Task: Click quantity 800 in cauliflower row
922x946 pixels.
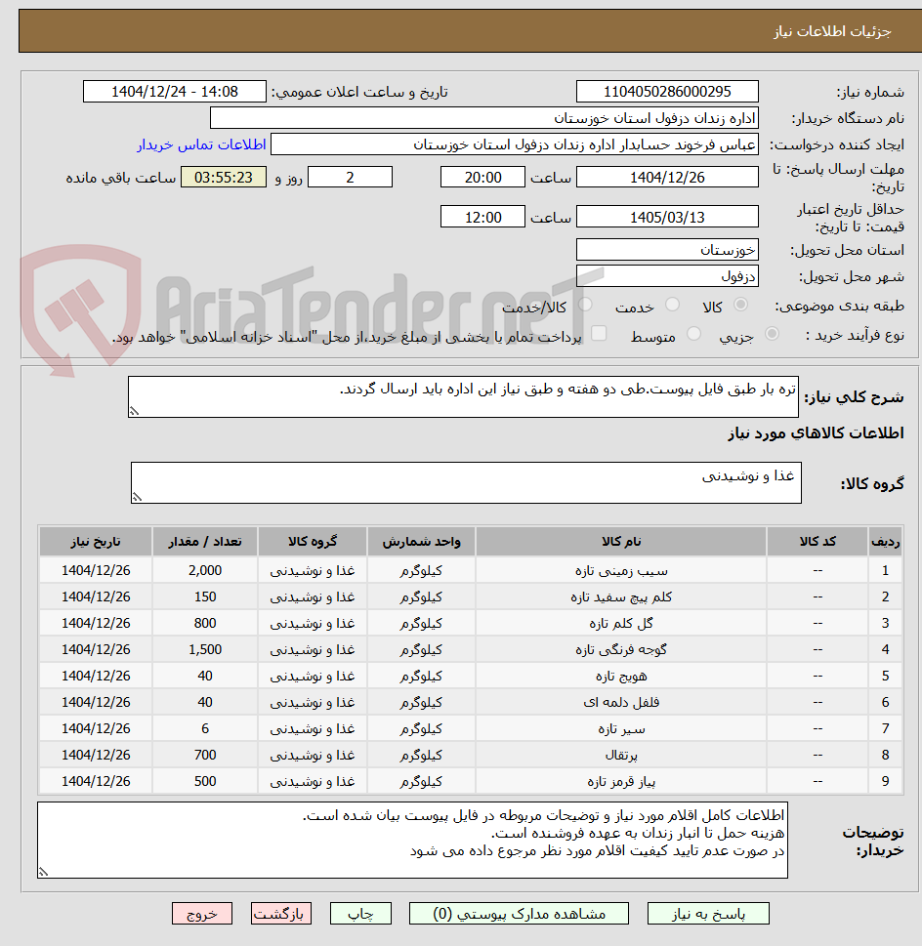Action: (x=205, y=623)
